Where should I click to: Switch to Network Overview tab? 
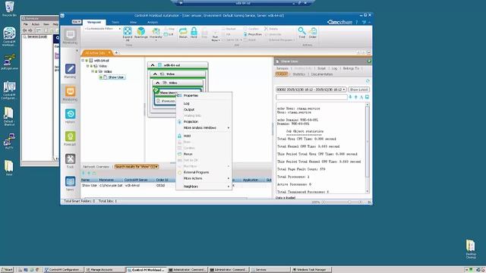coord(96,167)
